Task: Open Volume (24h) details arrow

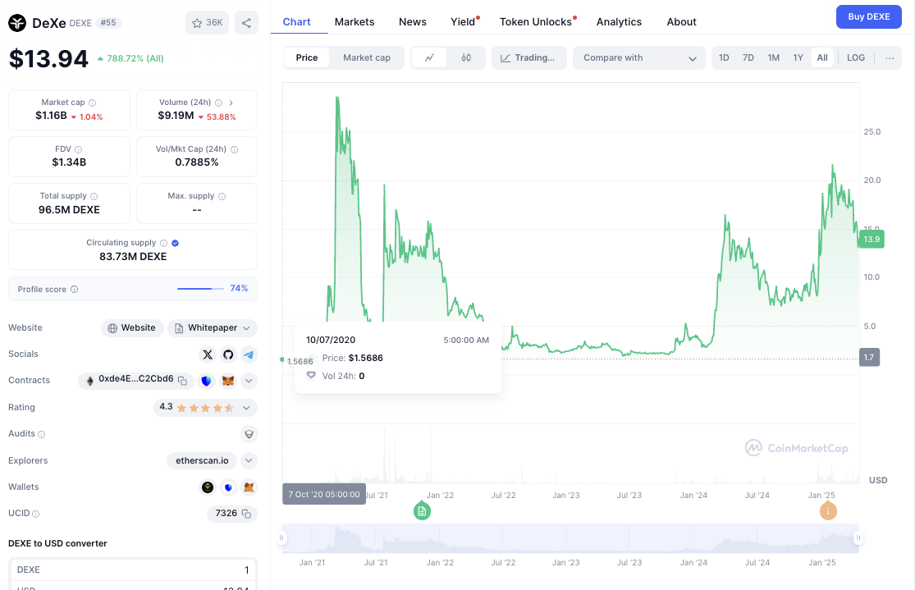Action: click(231, 103)
